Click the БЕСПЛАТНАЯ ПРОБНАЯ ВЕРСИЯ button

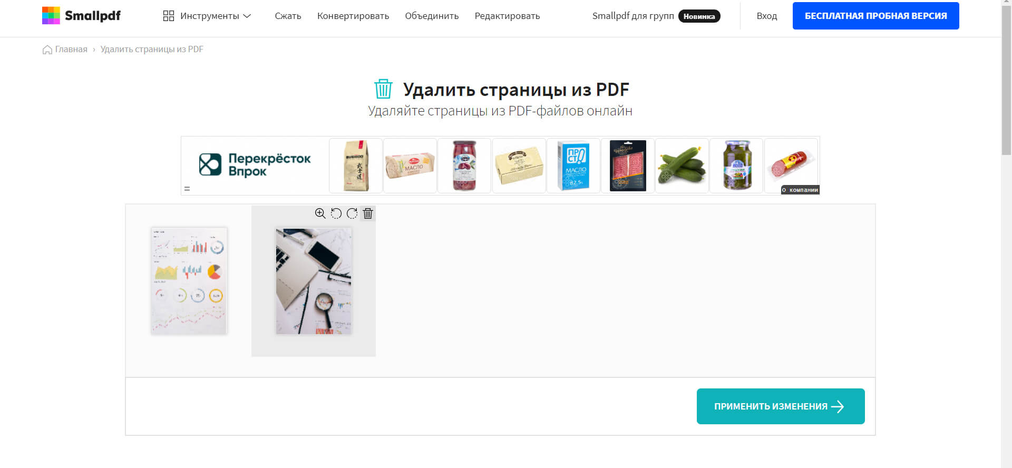(875, 16)
